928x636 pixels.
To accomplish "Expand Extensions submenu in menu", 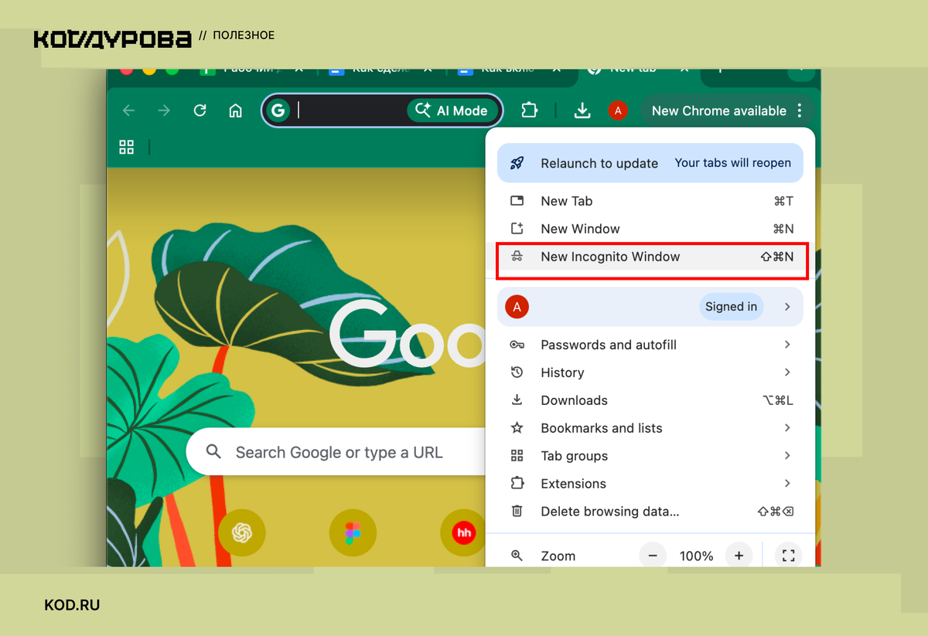I will coord(650,484).
